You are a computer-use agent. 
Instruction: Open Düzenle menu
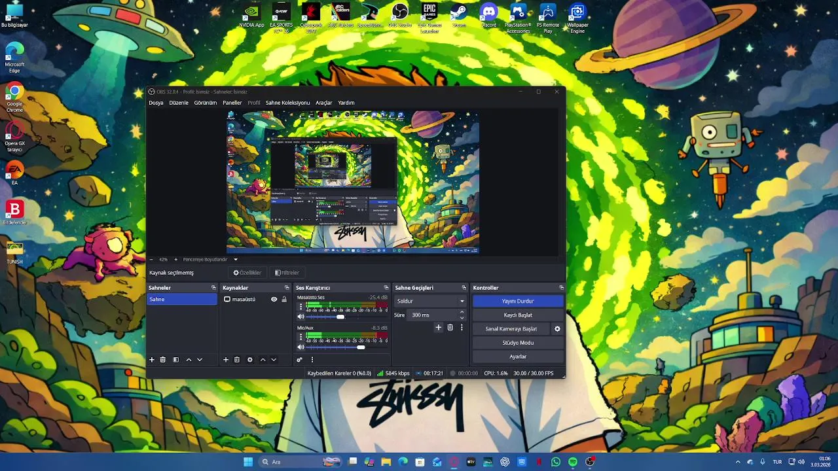tap(179, 103)
